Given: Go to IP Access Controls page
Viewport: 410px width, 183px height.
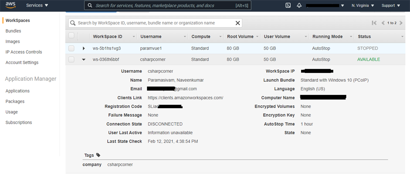Looking at the screenshot, I should pos(24,52).
